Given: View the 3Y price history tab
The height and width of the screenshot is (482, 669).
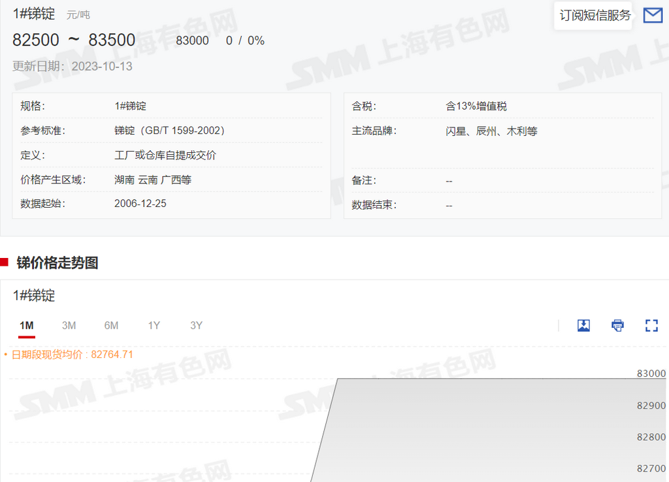Looking at the screenshot, I should point(196,326).
